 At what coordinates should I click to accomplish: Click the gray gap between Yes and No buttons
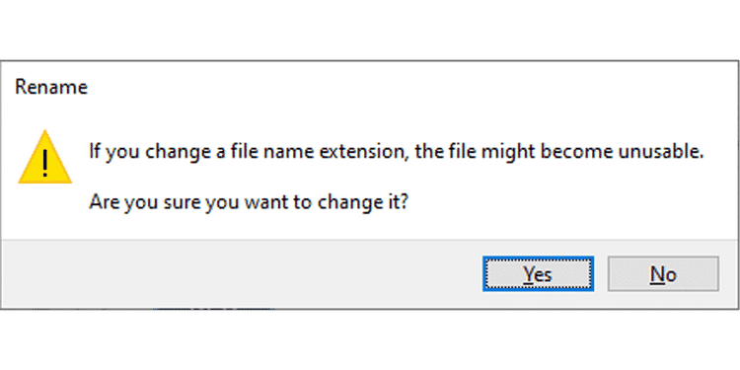(x=601, y=273)
